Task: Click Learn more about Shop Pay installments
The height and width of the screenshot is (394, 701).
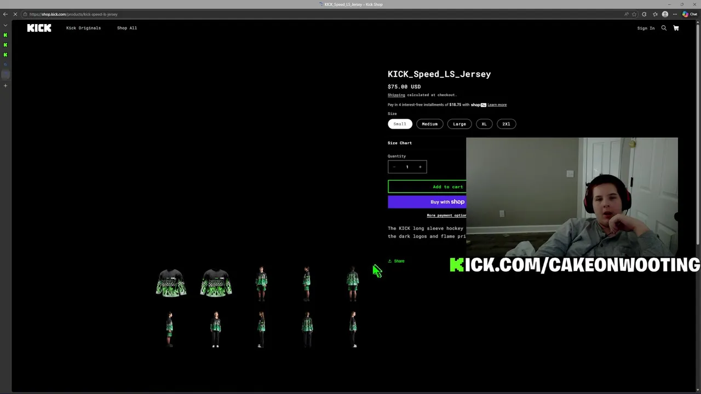Action: click(x=497, y=105)
